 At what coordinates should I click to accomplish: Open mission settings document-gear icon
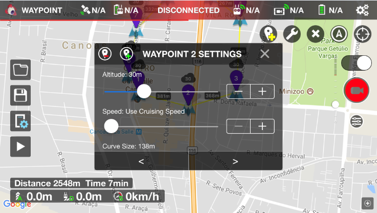(x=20, y=121)
